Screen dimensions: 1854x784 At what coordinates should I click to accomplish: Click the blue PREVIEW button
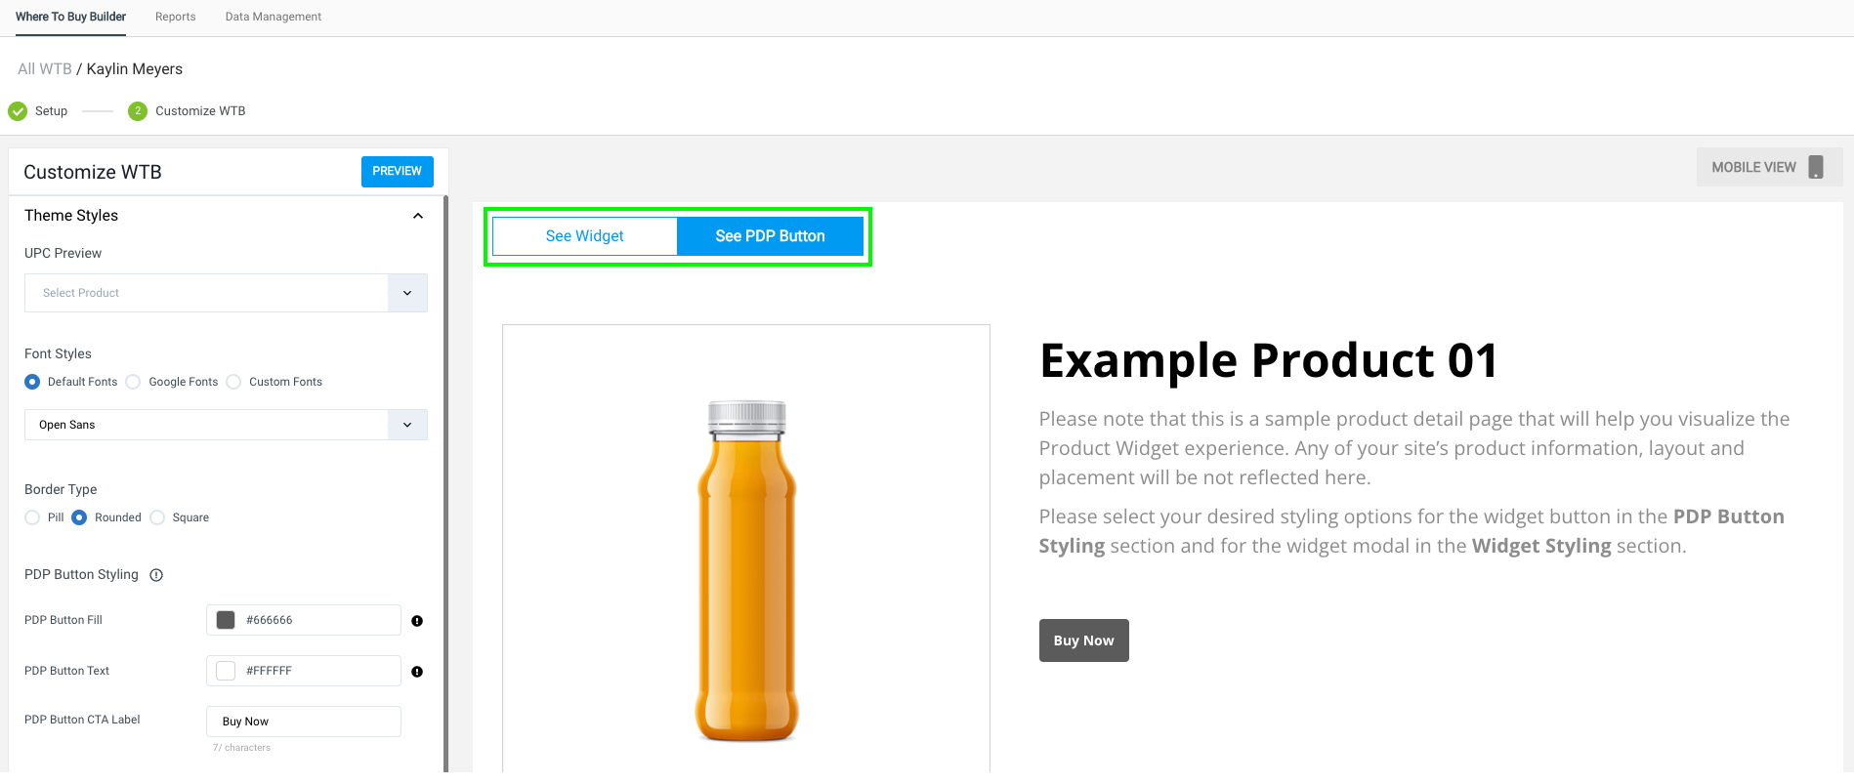[397, 171]
